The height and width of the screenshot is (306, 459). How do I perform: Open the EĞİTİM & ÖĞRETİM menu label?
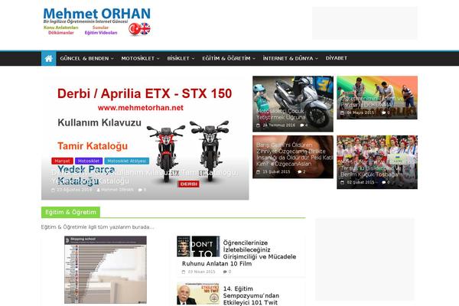[226, 58]
